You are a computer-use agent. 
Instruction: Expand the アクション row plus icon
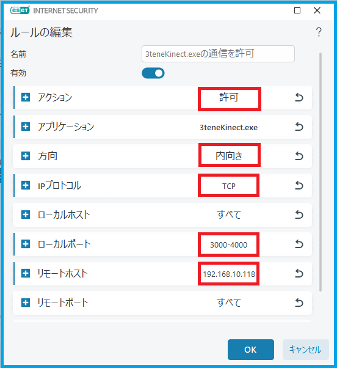[26, 97]
